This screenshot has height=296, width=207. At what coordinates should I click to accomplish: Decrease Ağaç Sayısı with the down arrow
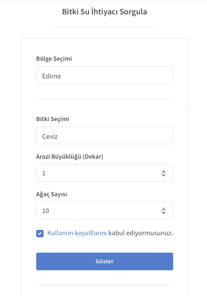164,212
